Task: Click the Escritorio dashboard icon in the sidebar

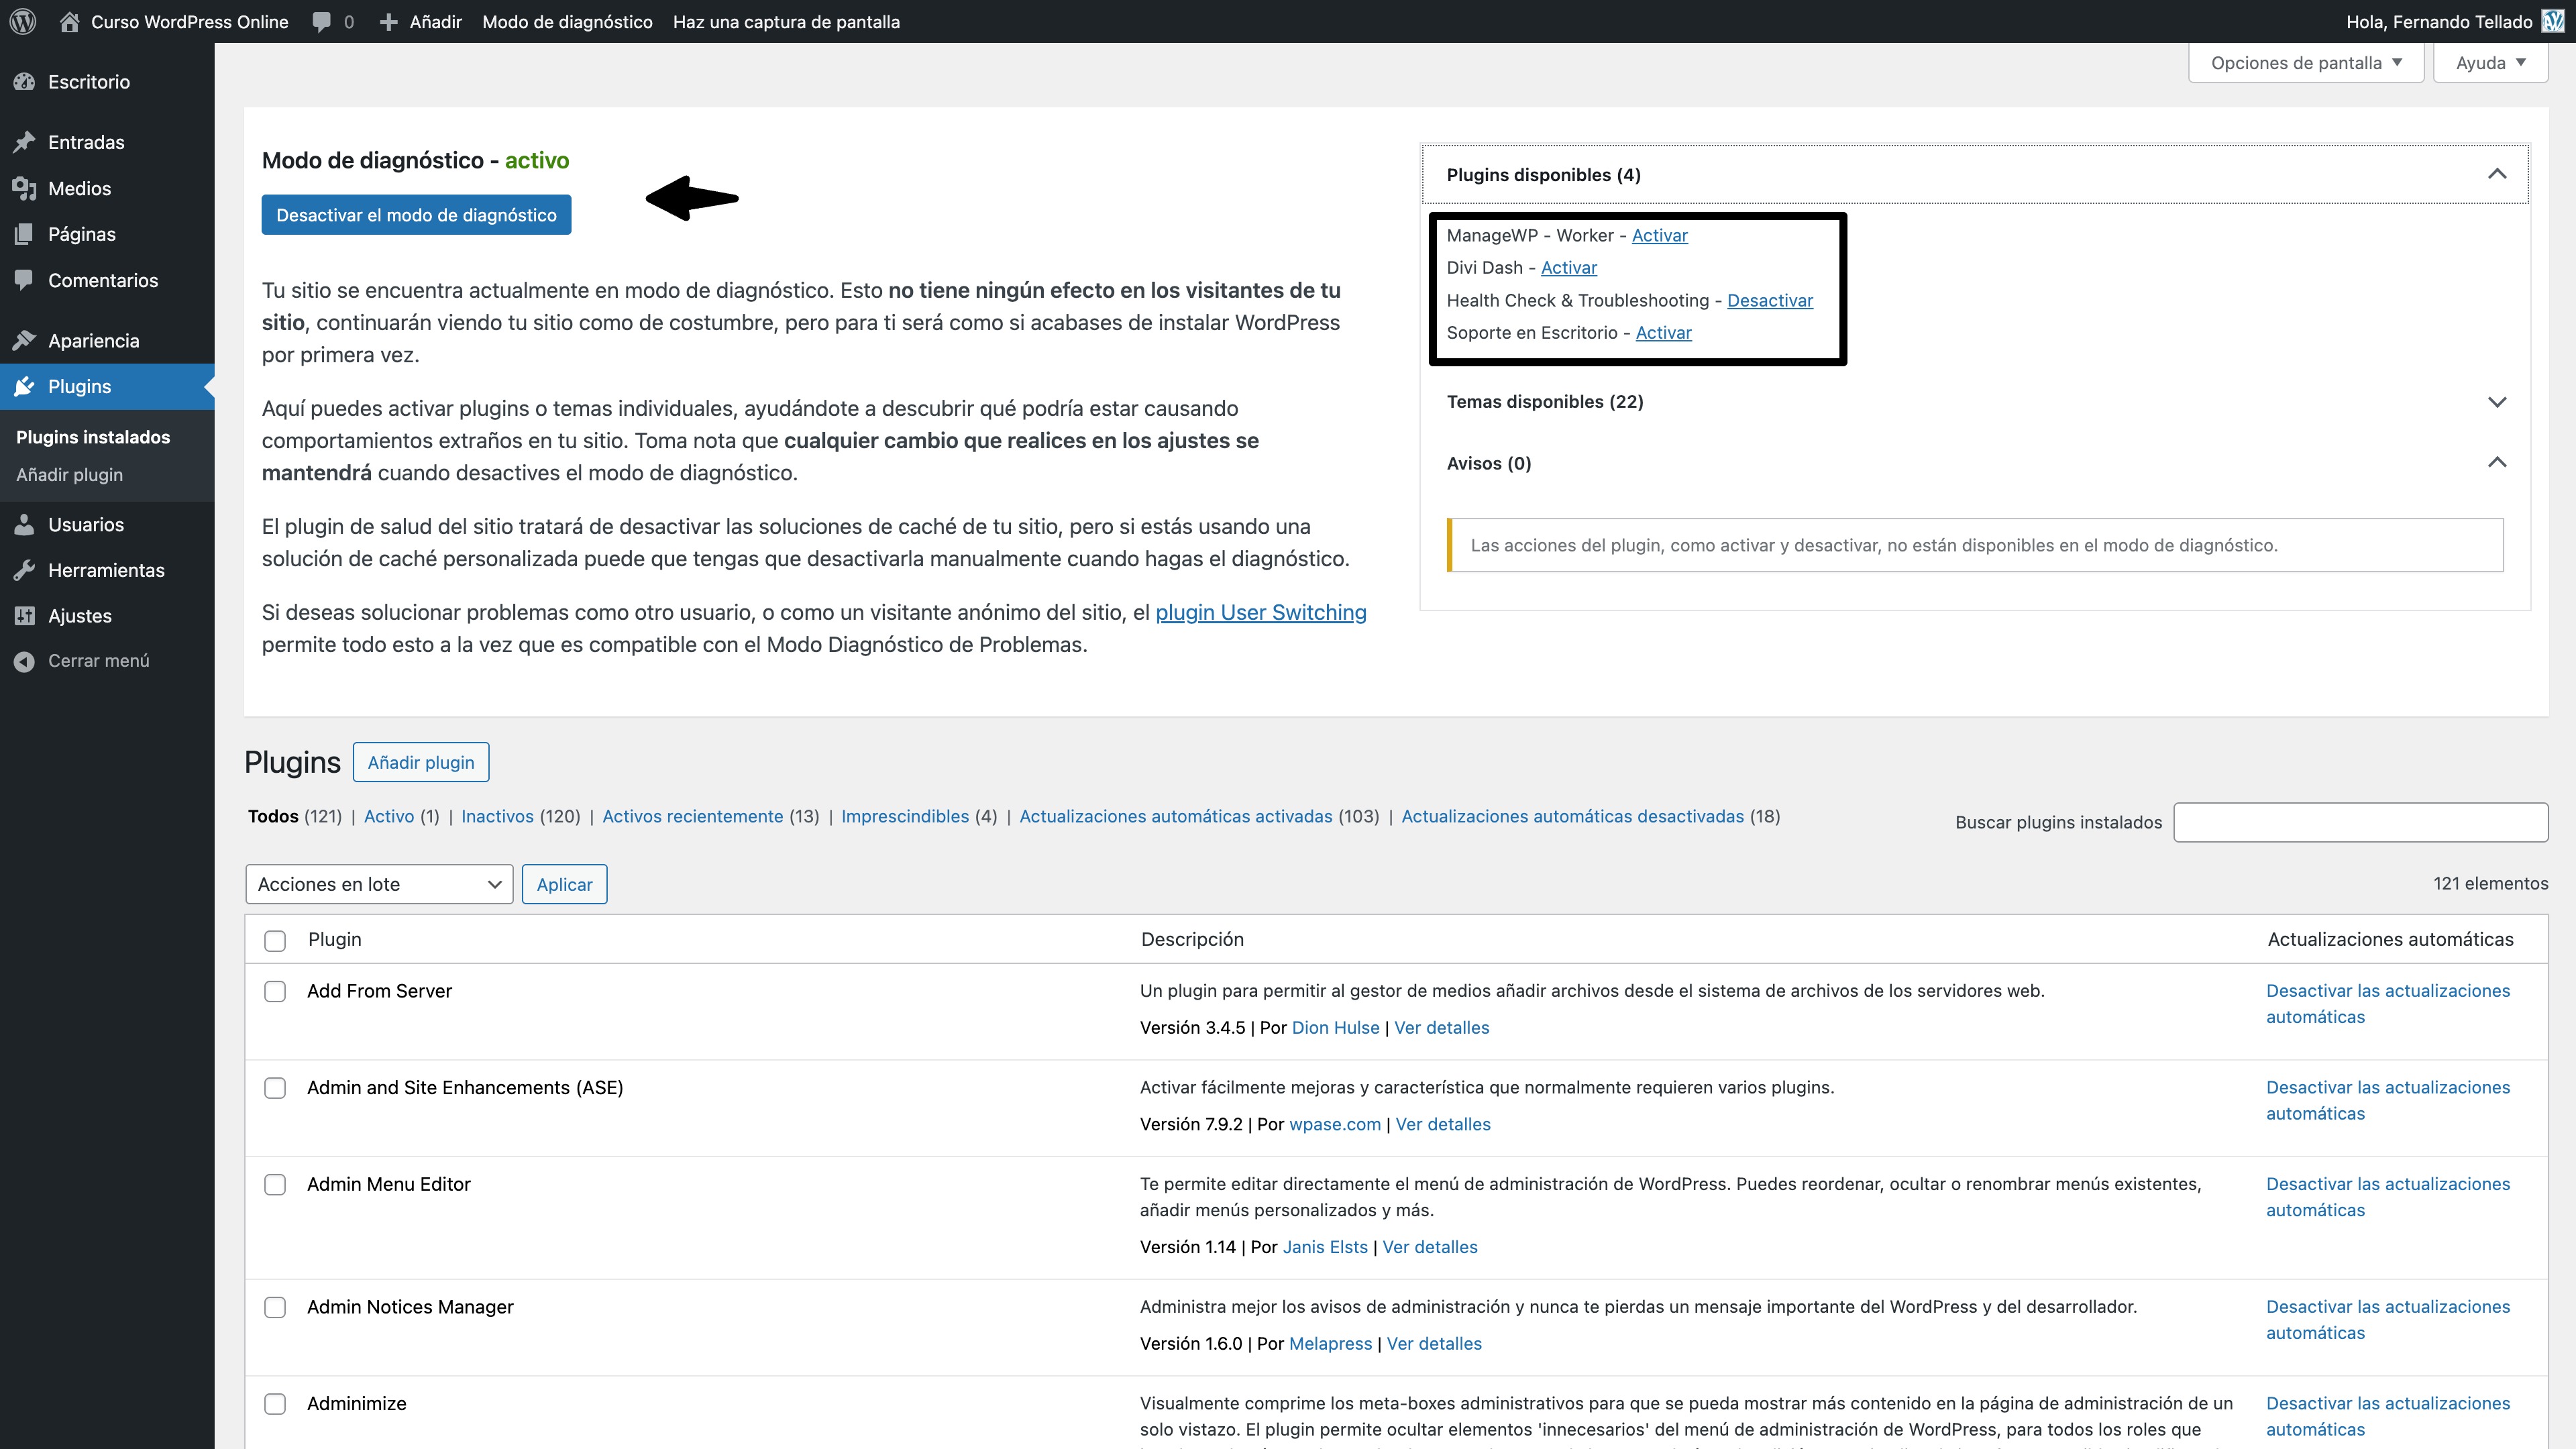Action: coord(24,82)
